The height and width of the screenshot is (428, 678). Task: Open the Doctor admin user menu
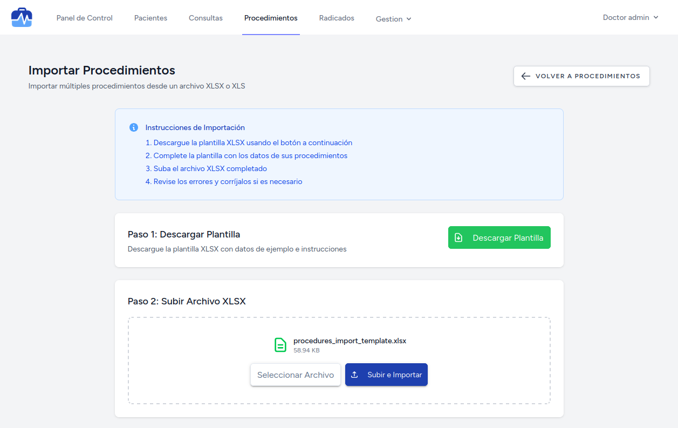point(631,17)
